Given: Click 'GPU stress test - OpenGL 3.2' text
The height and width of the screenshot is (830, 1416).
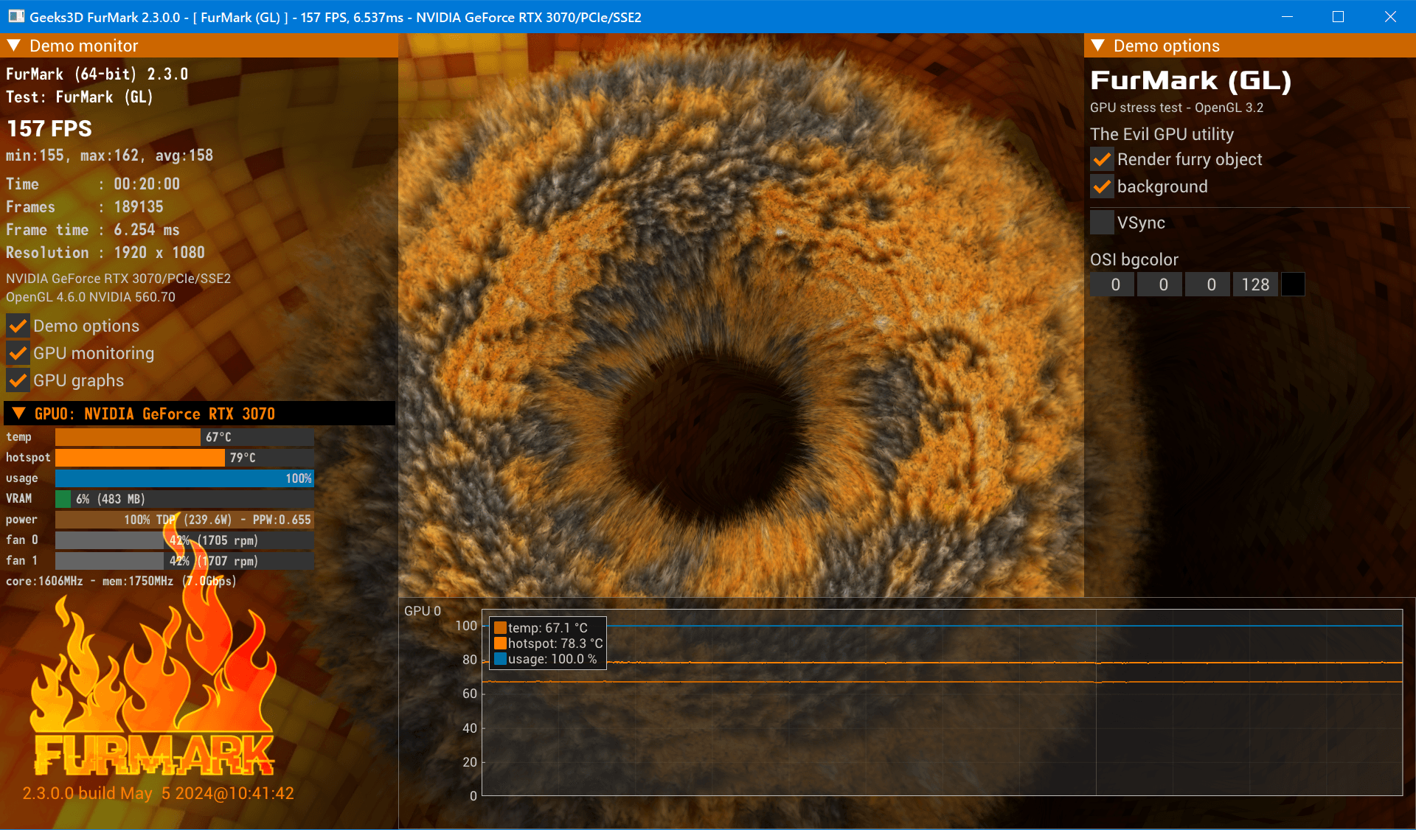Looking at the screenshot, I should click(x=1176, y=108).
